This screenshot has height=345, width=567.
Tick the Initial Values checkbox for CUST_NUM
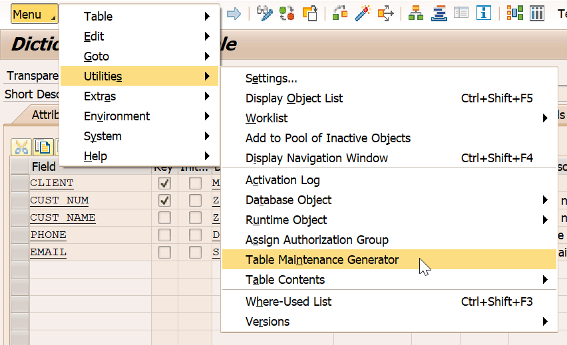pos(195,201)
